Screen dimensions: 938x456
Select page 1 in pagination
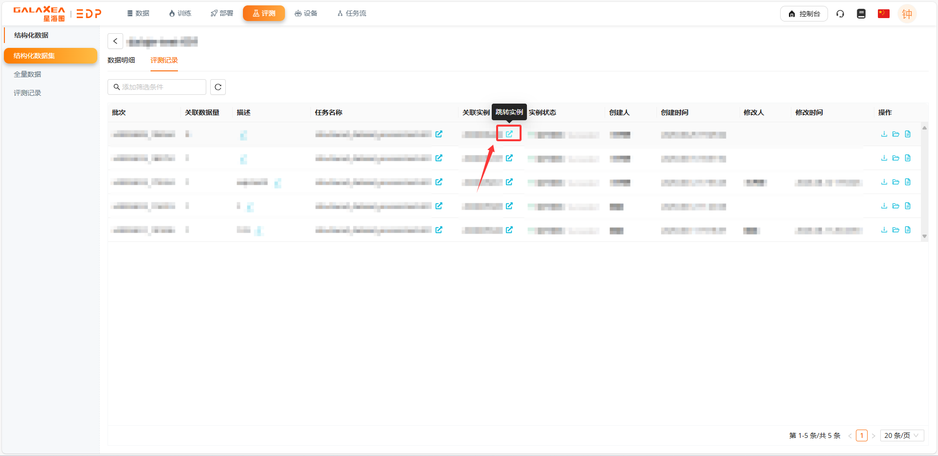click(861, 435)
